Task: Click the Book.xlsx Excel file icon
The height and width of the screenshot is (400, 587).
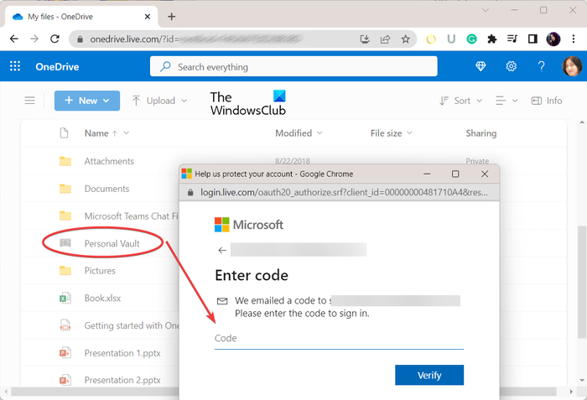Action: tap(65, 299)
